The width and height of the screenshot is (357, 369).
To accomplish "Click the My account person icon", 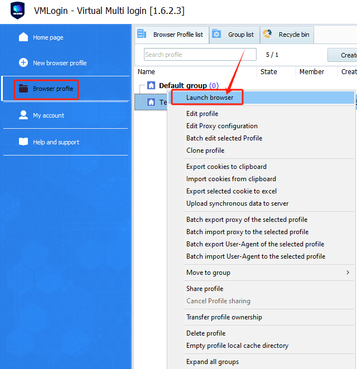I will tap(23, 115).
